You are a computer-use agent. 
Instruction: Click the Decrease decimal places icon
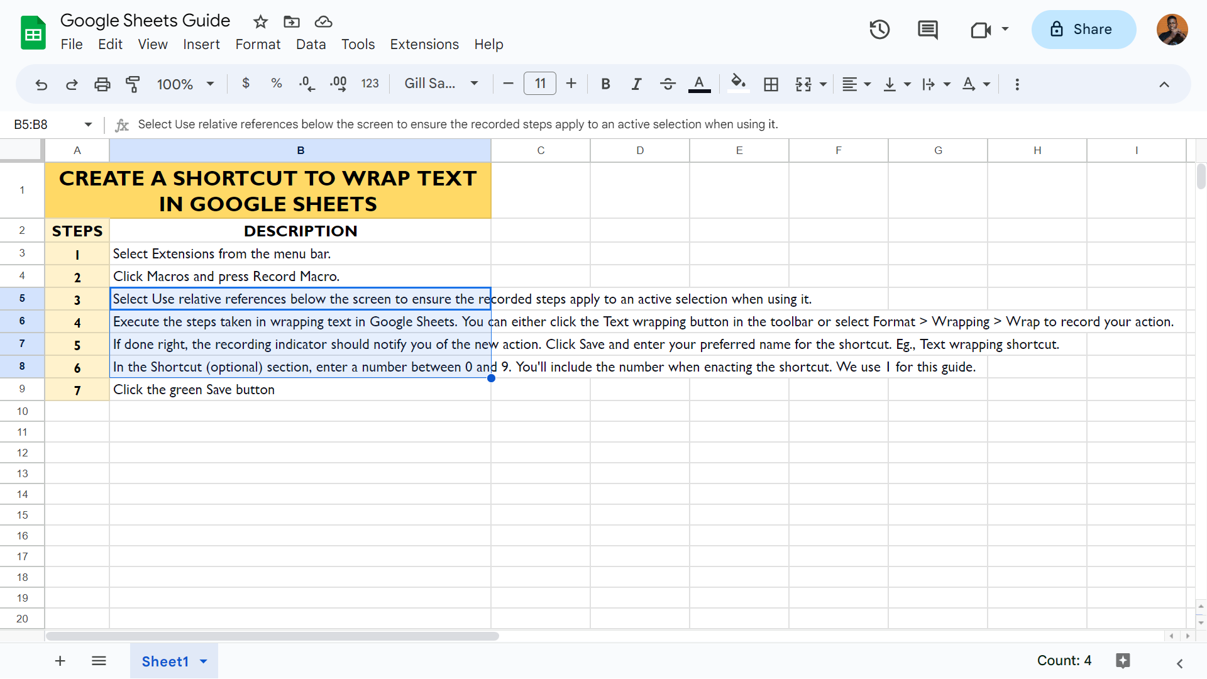coord(306,84)
